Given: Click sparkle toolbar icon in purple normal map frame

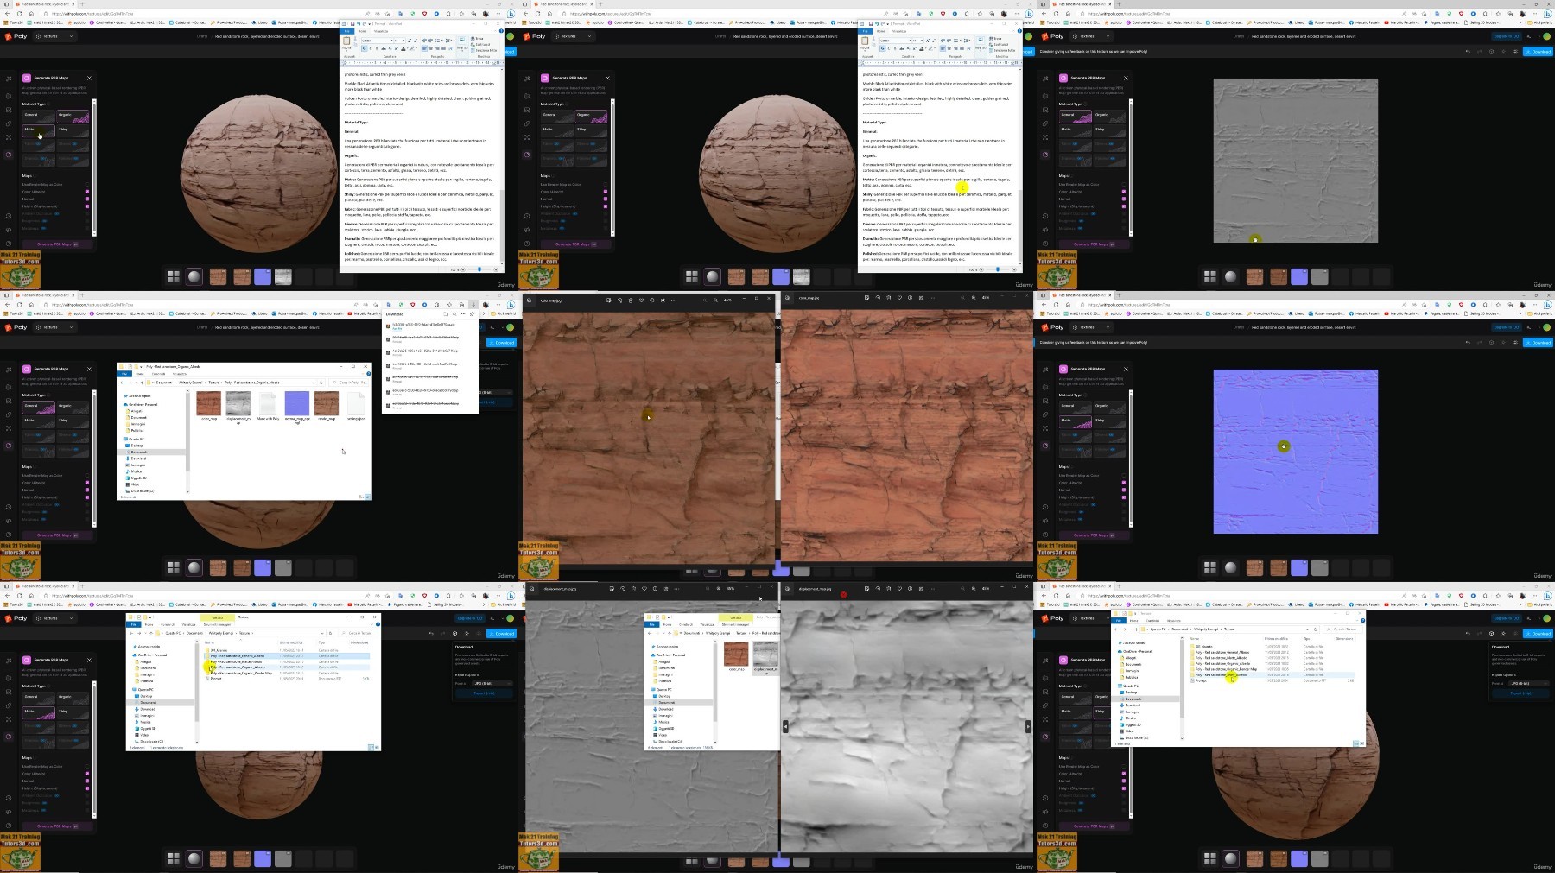Looking at the screenshot, I should point(1503,342).
